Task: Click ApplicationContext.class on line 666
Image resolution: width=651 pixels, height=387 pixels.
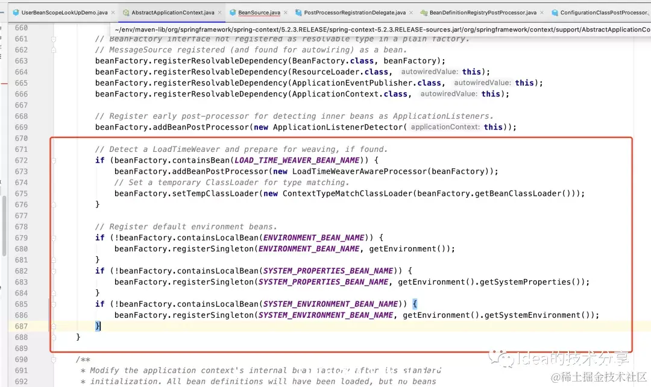Action: coord(350,94)
